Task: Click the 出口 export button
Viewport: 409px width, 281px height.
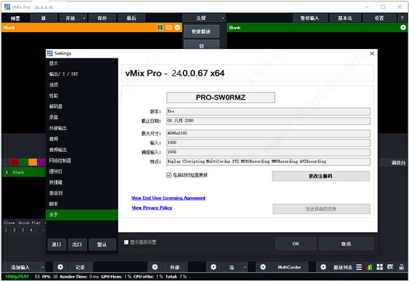Action: pos(77,244)
